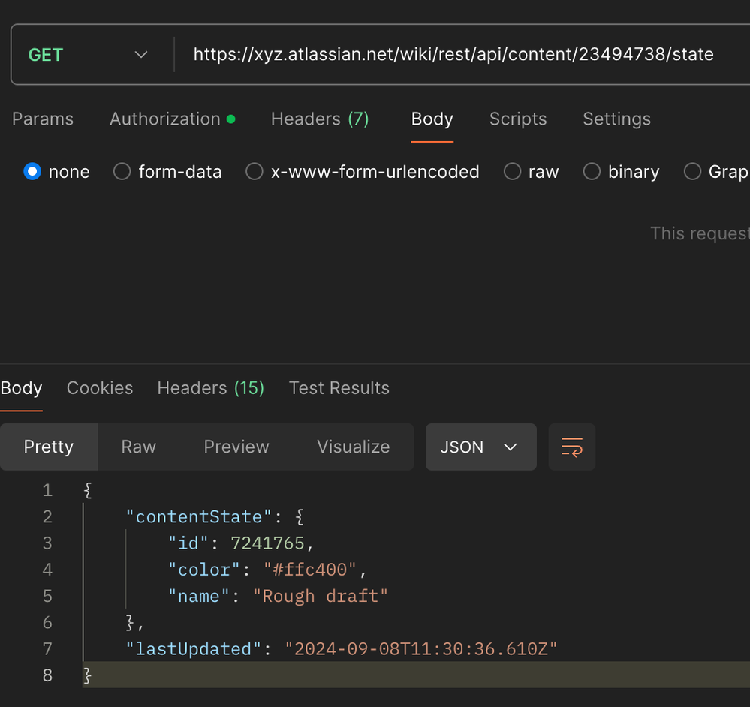Switch to the Params tab

tap(43, 119)
